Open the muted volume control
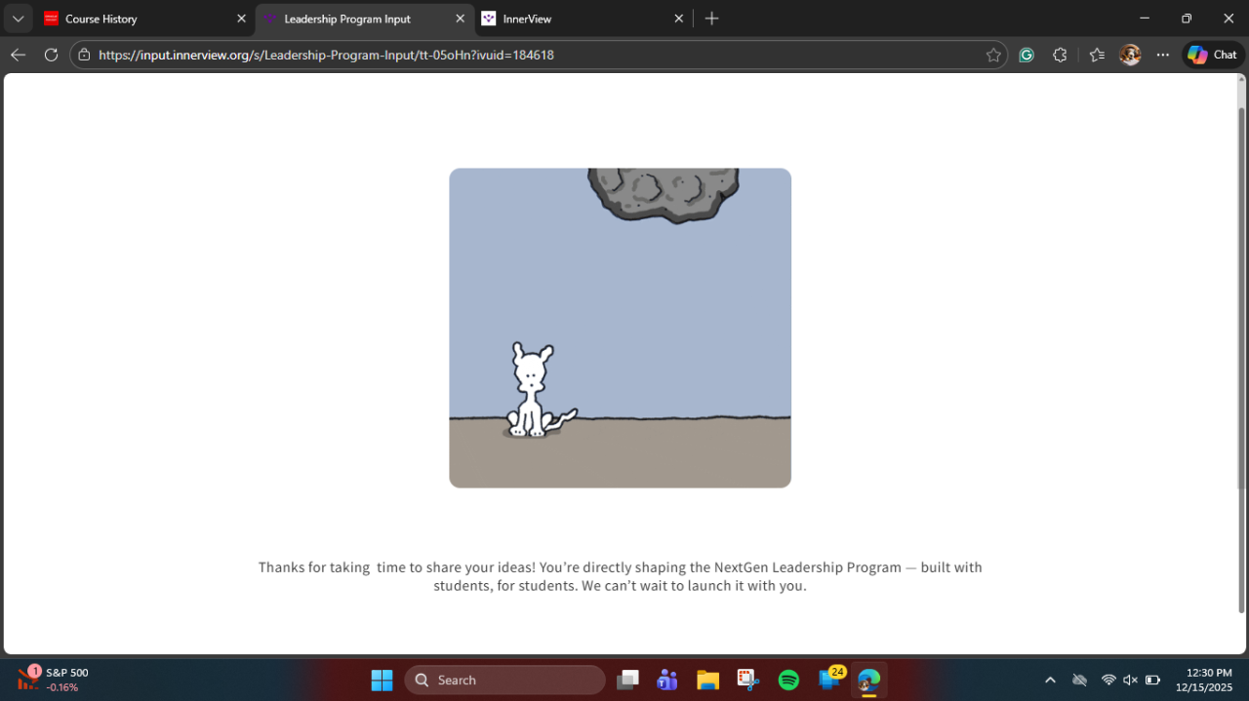The width and height of the screenshot is (1249, 701). [x=1130, y=680]
